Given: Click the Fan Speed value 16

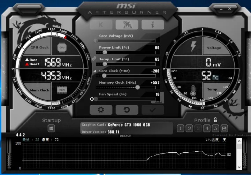Looking at the screenshot, I should pos(158,94).
